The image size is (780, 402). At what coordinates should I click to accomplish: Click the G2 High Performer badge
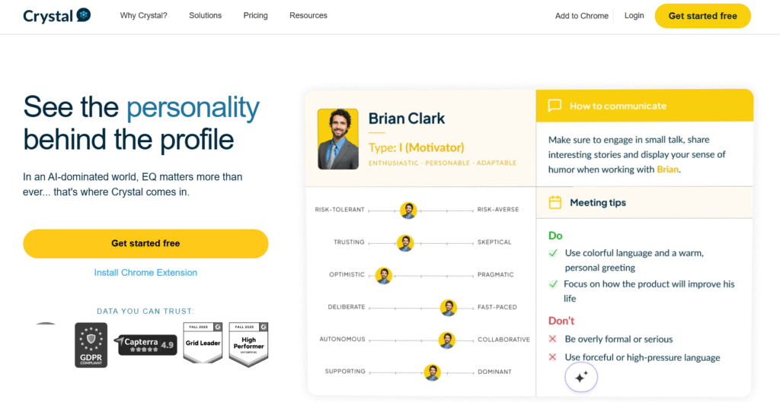(249, 344)
